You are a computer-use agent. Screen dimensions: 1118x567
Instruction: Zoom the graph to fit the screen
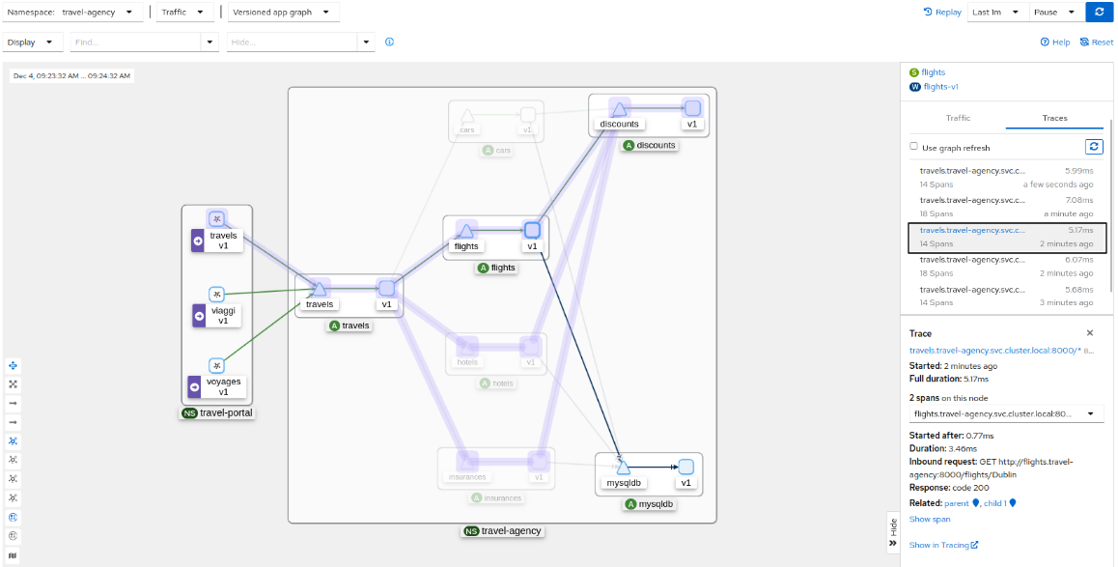tap(13, 383)
